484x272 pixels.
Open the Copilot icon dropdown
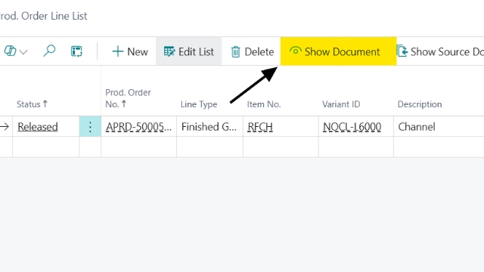[16, 51]
